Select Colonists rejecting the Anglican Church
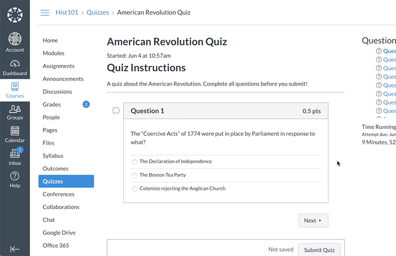Screen dimensions: 396x256 (x=135, y=189)
